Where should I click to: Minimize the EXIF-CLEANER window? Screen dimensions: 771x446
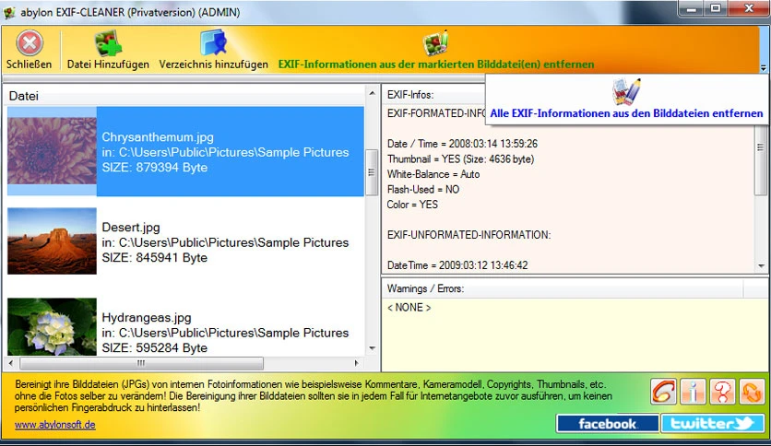691,8
